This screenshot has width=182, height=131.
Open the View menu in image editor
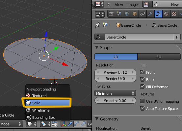119,5
